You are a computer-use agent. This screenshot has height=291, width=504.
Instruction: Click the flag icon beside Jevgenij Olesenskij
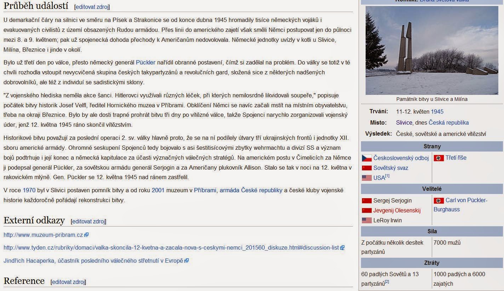pyautogui.click(x=367, y=211)
